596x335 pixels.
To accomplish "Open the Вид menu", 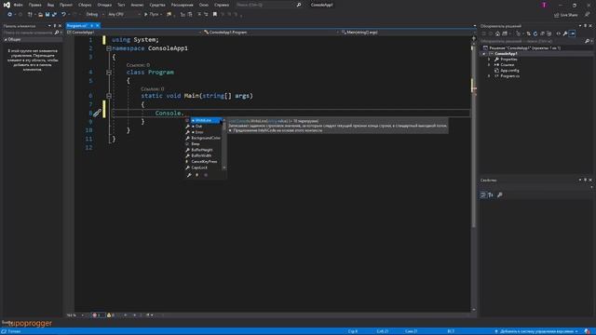I will 50,5.
